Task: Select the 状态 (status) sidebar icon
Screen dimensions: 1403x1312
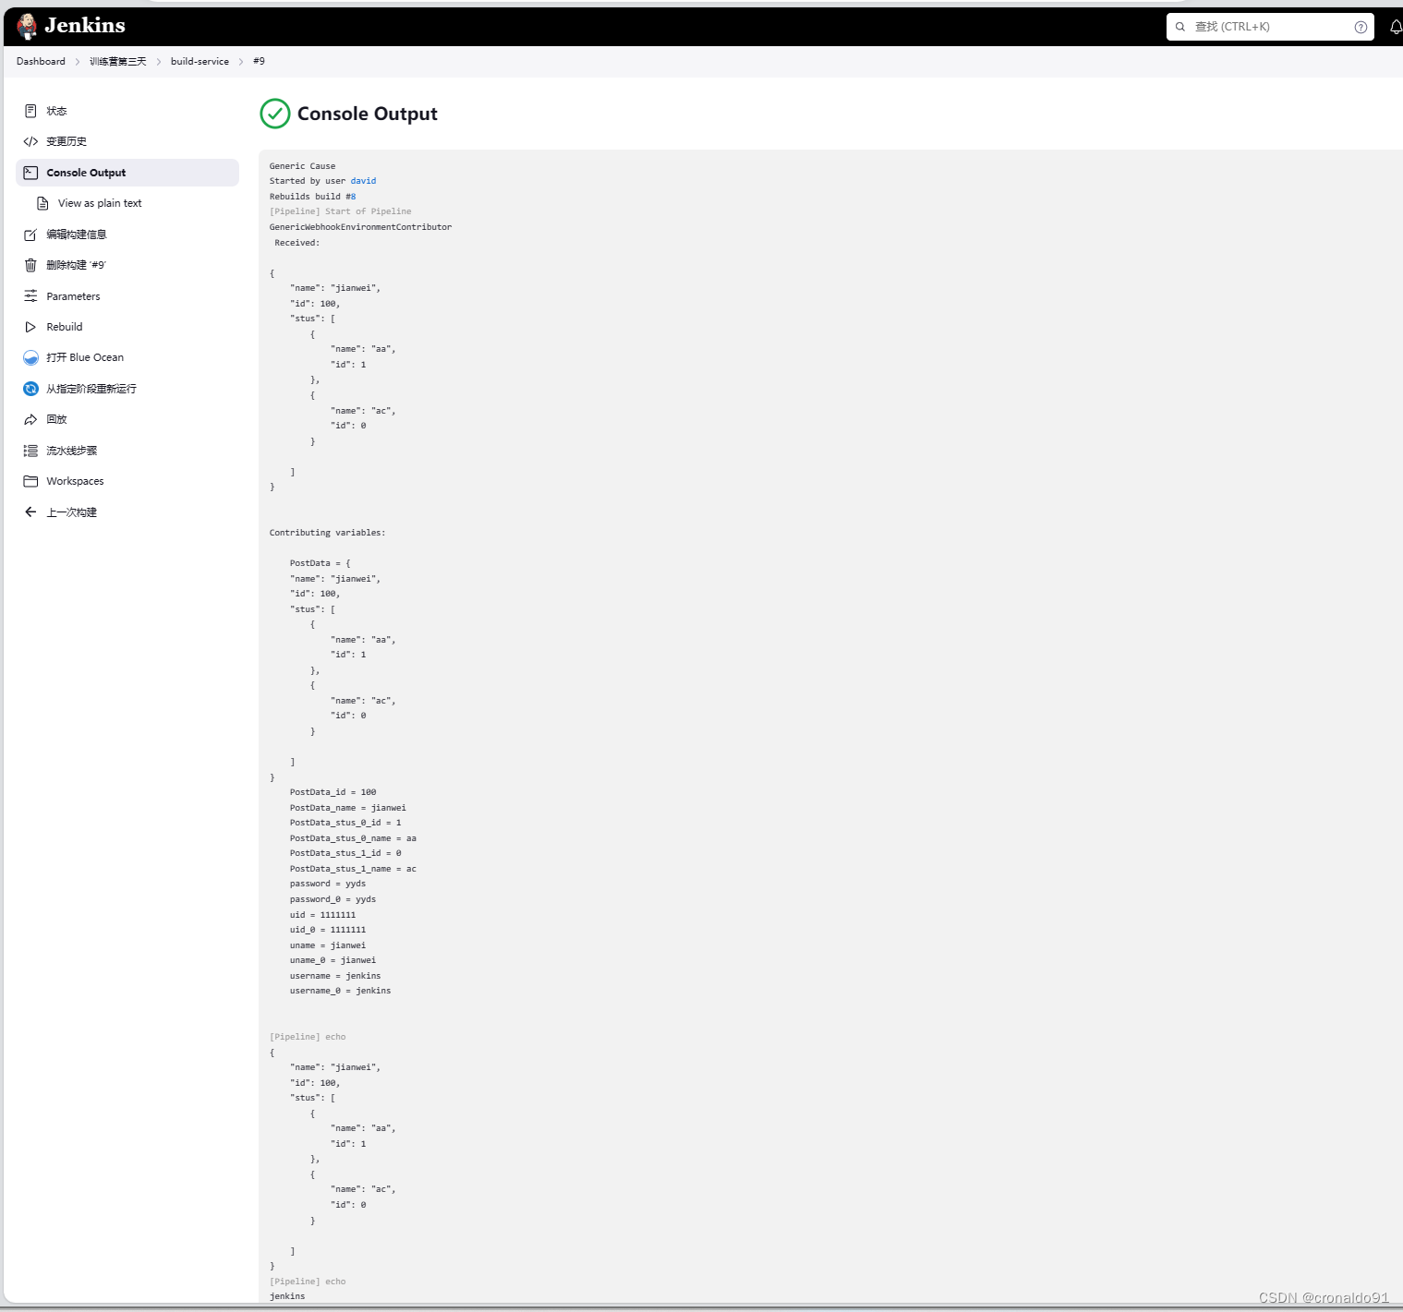Action: [30, 111]
